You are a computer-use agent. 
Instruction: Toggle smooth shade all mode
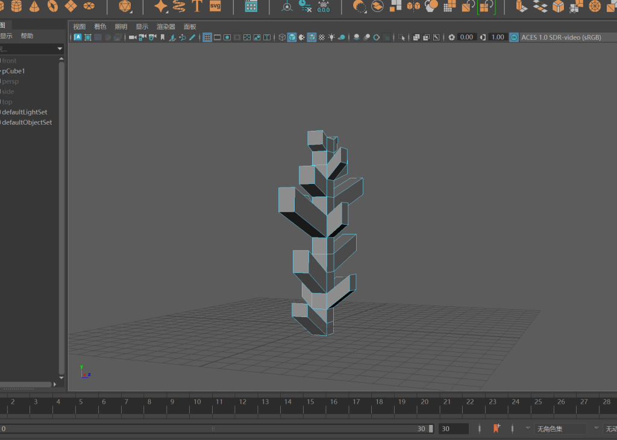(x=292, y=37)
